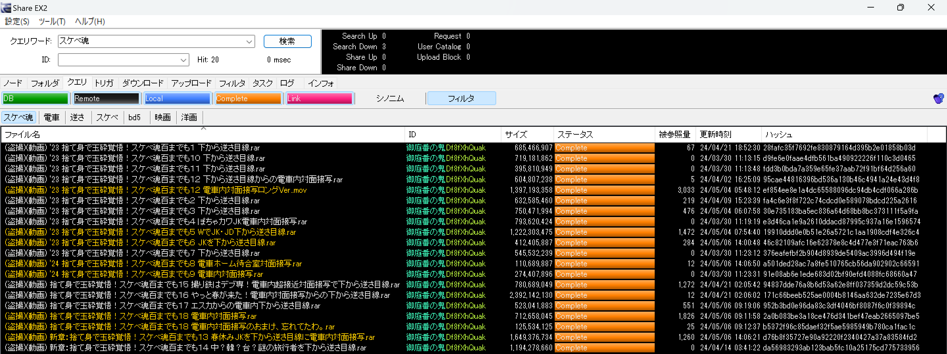Viewport: 947px width, 354px height.
Task: Expand the クエリワード dropdown arrow
Action: (249, 41)
